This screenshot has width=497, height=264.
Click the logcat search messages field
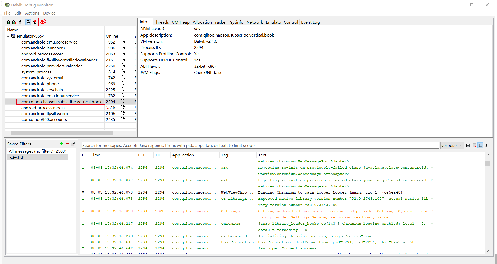260,145
